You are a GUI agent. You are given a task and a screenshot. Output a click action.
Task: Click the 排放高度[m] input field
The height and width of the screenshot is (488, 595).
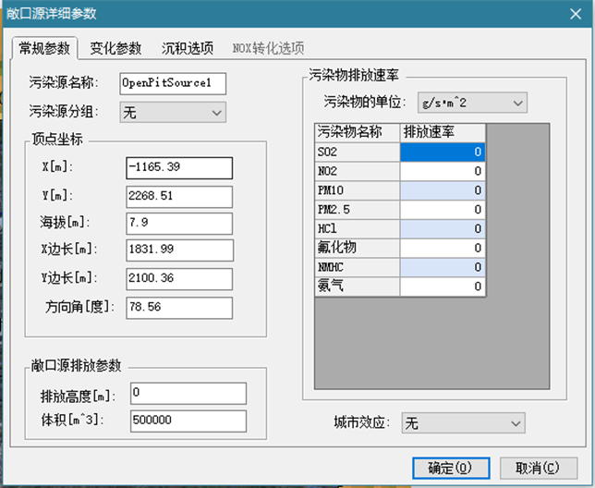pyautogui.click(x=188, y=394)
